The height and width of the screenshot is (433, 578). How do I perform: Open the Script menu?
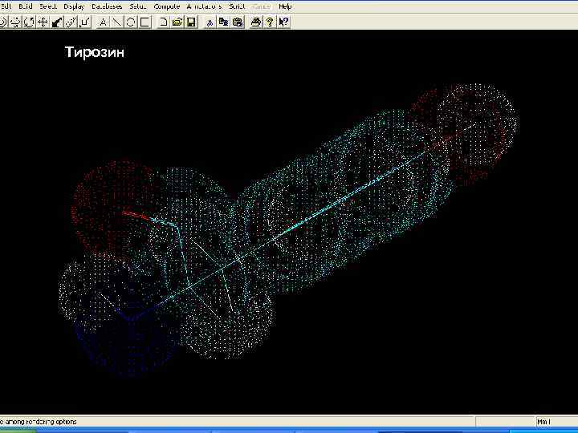click(237, 6)
